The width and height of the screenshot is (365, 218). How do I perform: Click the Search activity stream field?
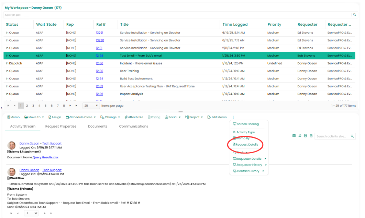coord(331,136)
